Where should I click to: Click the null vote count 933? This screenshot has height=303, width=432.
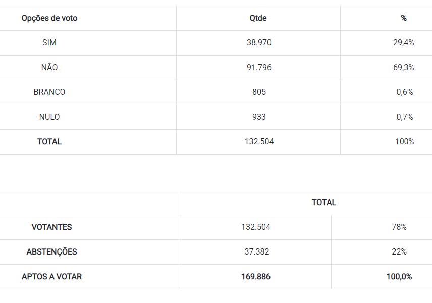[x=259, y=117]
